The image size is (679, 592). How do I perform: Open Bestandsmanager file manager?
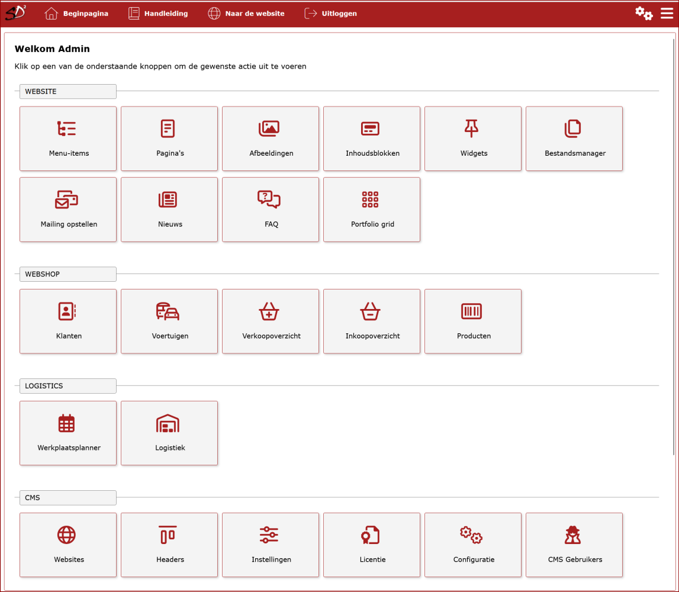click(574, 139)
